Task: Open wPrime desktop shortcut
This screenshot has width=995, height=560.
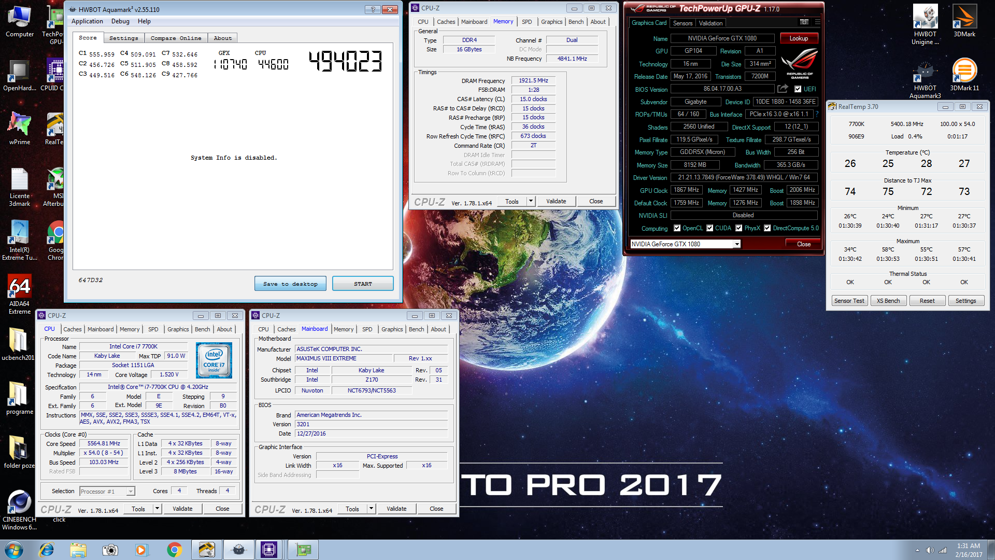Action: pos(20,129)
